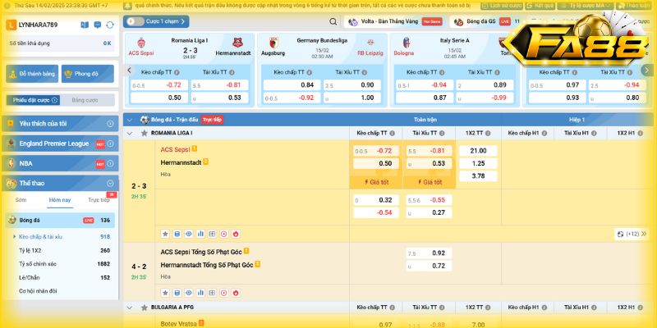Favorite ROMANIA LIGA I with star icon

[x=145, y=133]
